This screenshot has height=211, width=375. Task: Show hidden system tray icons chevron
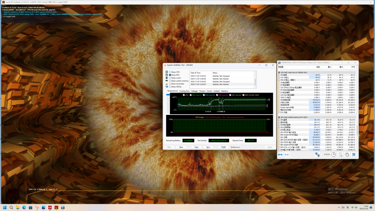(x=339, y=208)
